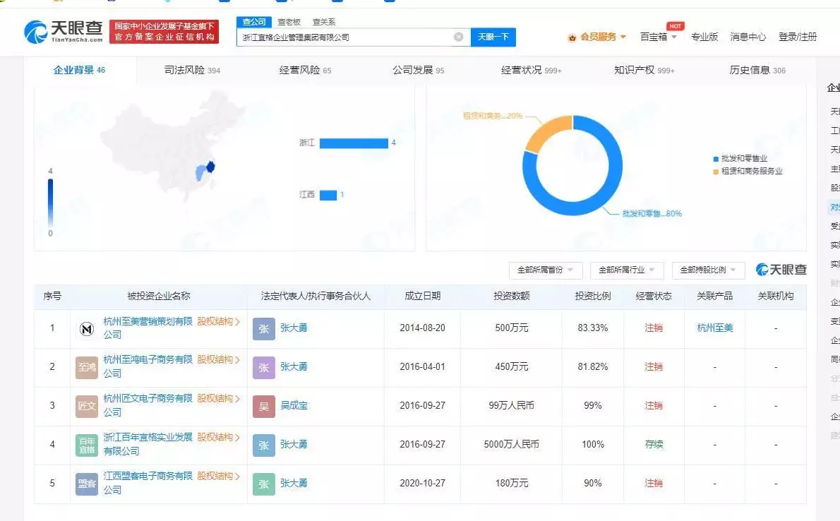Screen dimensions: 840x521
Task: Expand the 全部持股比例 filter dropdown
Action: coord(708,270)
